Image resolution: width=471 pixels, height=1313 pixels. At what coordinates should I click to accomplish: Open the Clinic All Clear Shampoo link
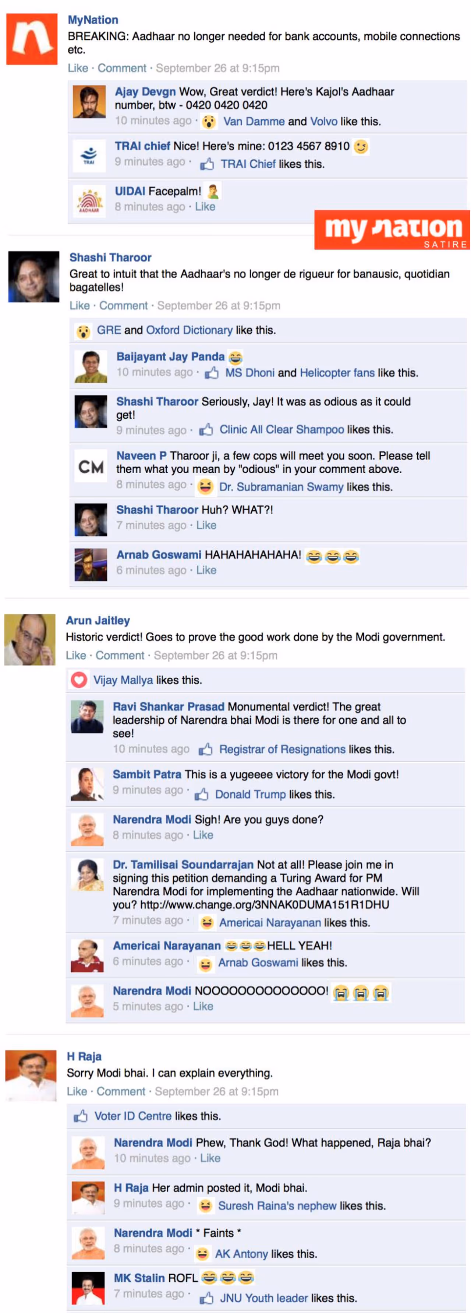click(x=281, y=430)
